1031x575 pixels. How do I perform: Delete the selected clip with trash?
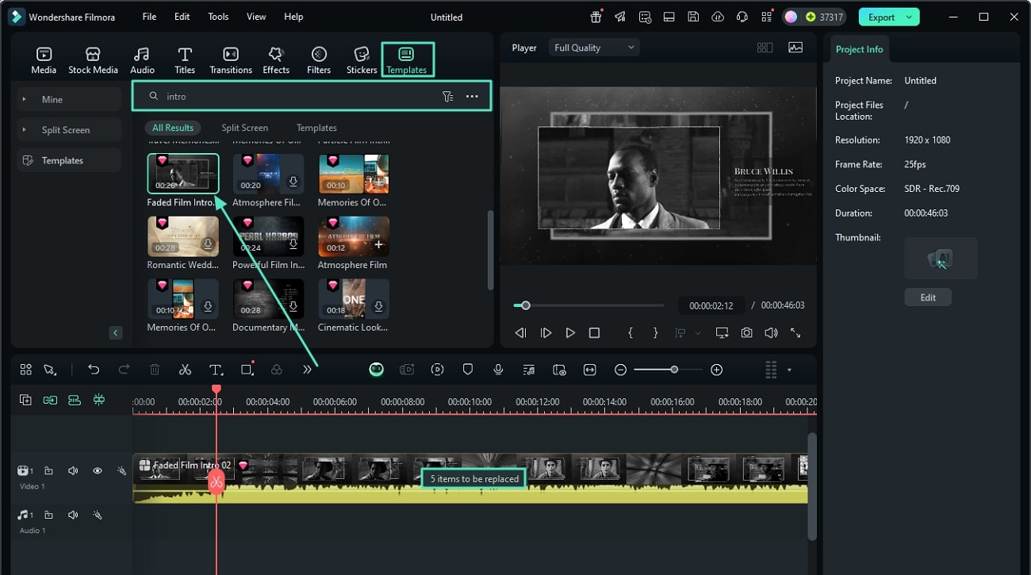155,370
